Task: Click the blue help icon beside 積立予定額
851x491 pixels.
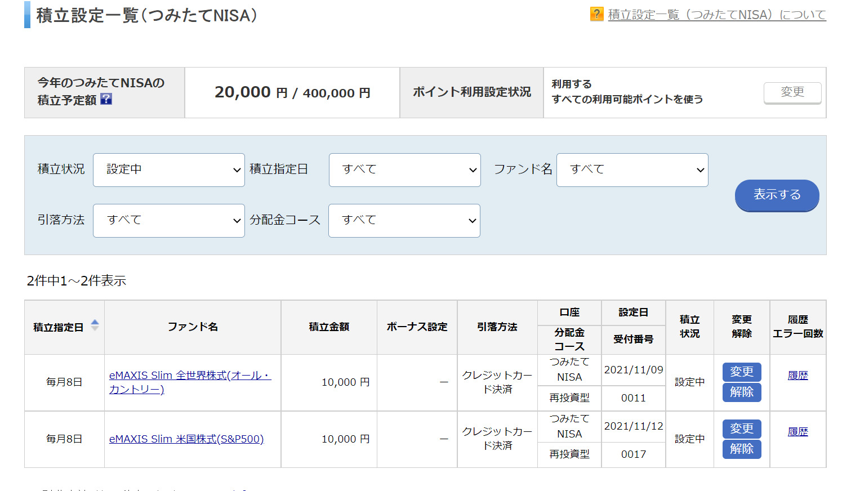Action: [x=106, y=99]
